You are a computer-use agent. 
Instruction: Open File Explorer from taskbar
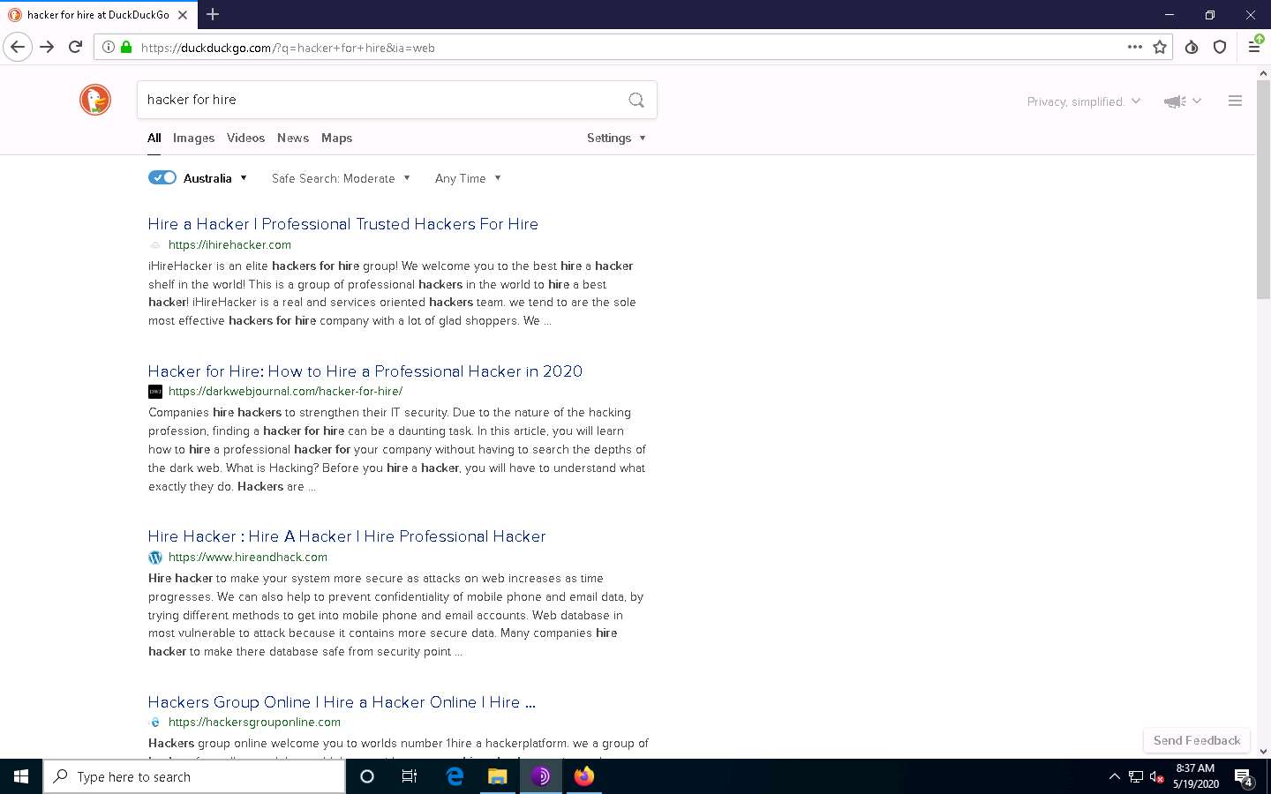pyautogui.click(x=498, y=776)
